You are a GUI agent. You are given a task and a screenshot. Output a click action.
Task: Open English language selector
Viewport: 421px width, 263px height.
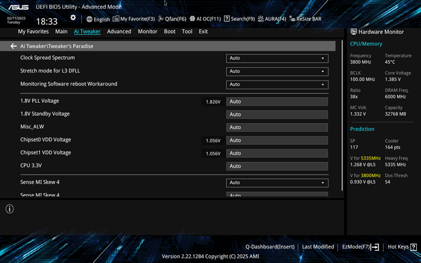(98, 19)
